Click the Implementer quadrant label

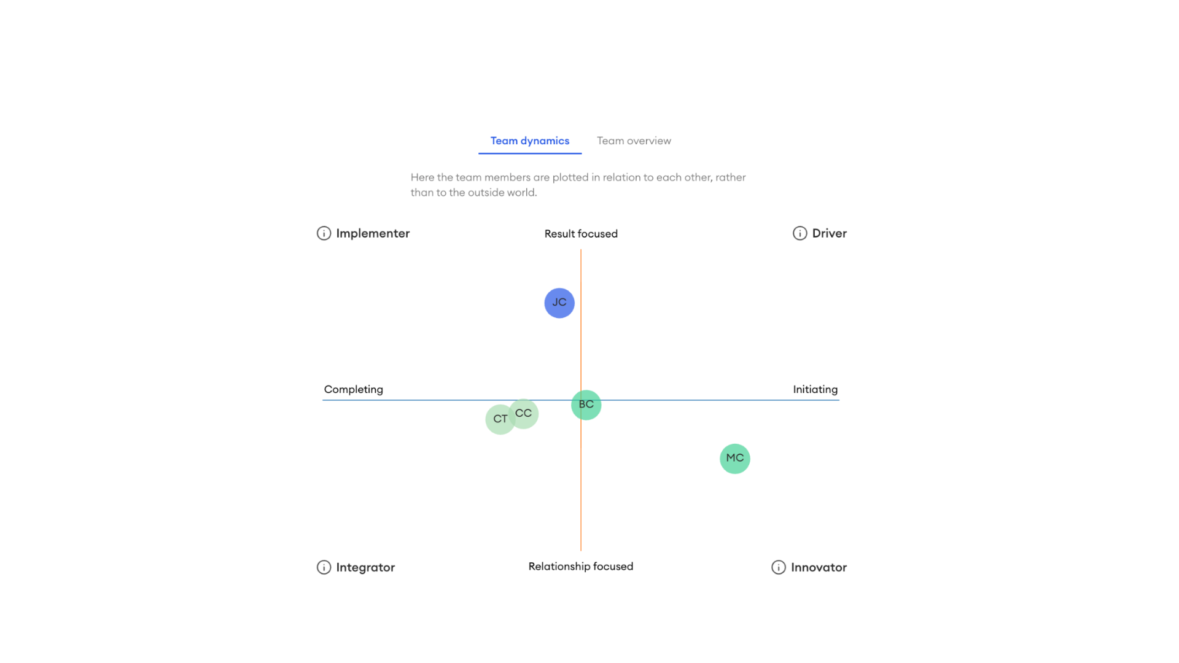coord(373,233)
